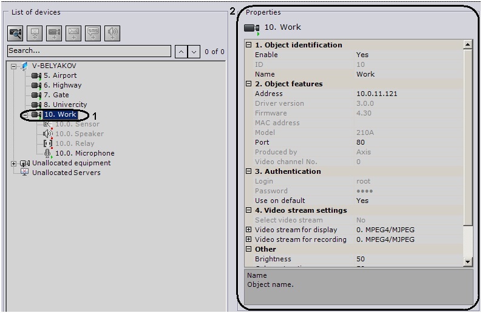Expand the Unallocated equipment node

(x=13, y=163)
